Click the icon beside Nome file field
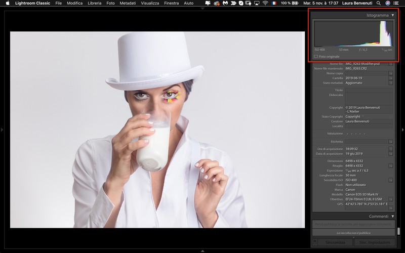Viewport: 405px width, 253px height. (391, 64)
